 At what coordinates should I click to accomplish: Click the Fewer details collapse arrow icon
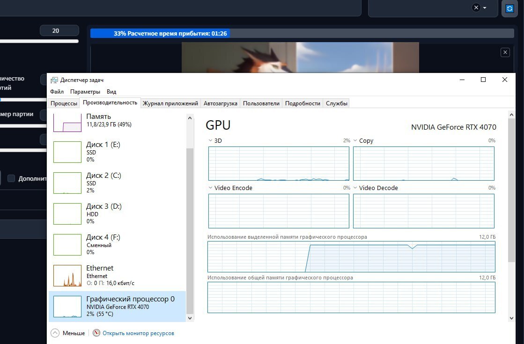pyautogui.click(x=55, y=333)
